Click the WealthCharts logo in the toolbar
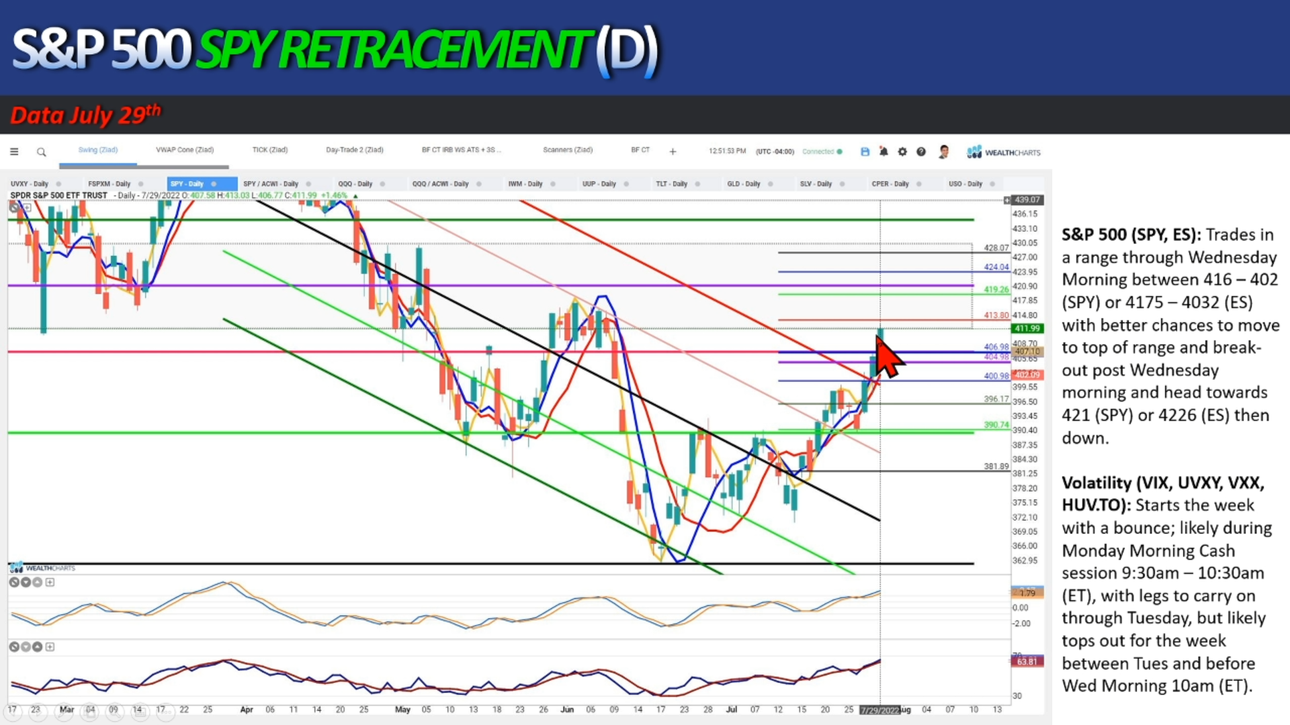The image size is (1290, 725). click(x=1004, y=152)
